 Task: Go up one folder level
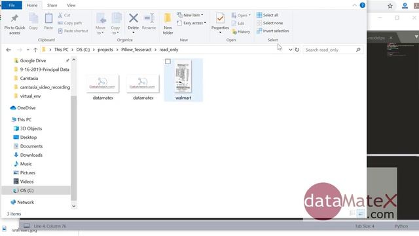pyautogui.click(x=35, y=50)
